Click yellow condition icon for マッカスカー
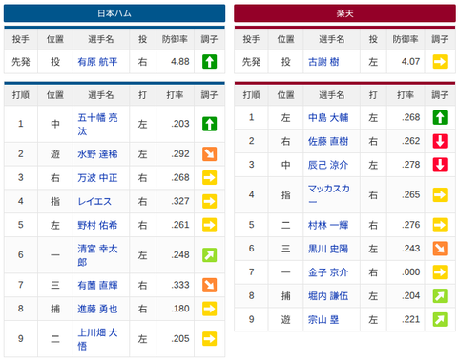The width and height of the screenshot is (458, 361). [x=440, y=194]
